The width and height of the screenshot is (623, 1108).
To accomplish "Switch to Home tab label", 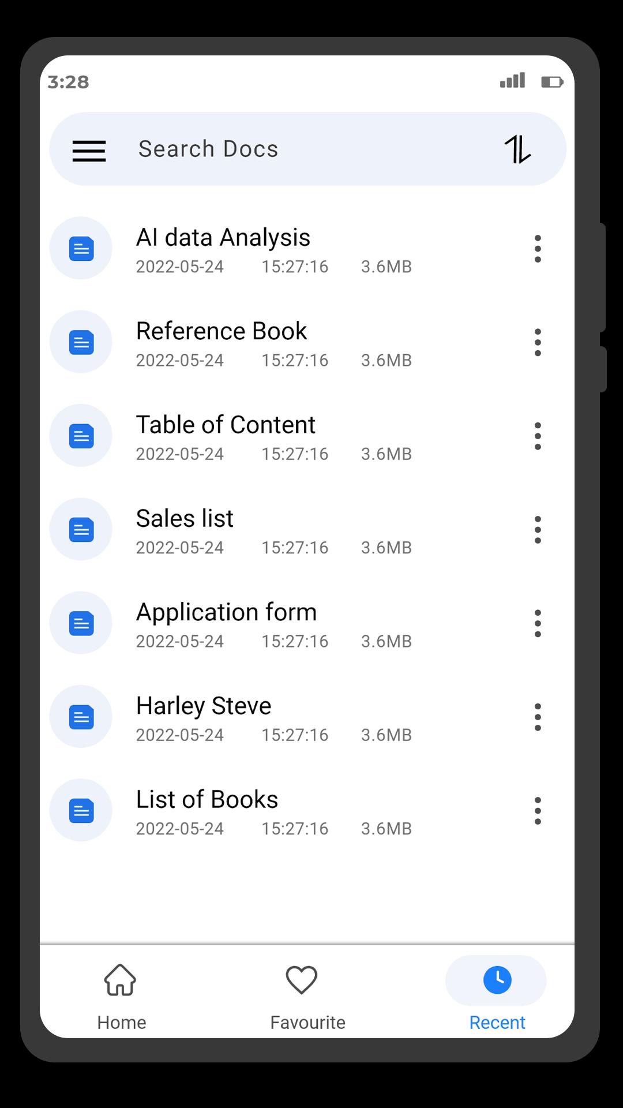I will coord(122,1023).
